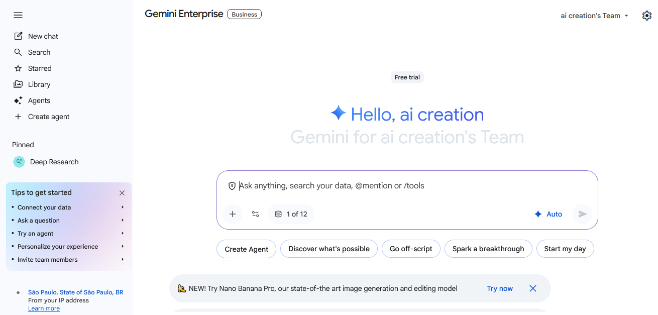Image resolution: width=658 pixels, height=315 pixels.
Task: Click the Library images icon
Action: [18, 84]
